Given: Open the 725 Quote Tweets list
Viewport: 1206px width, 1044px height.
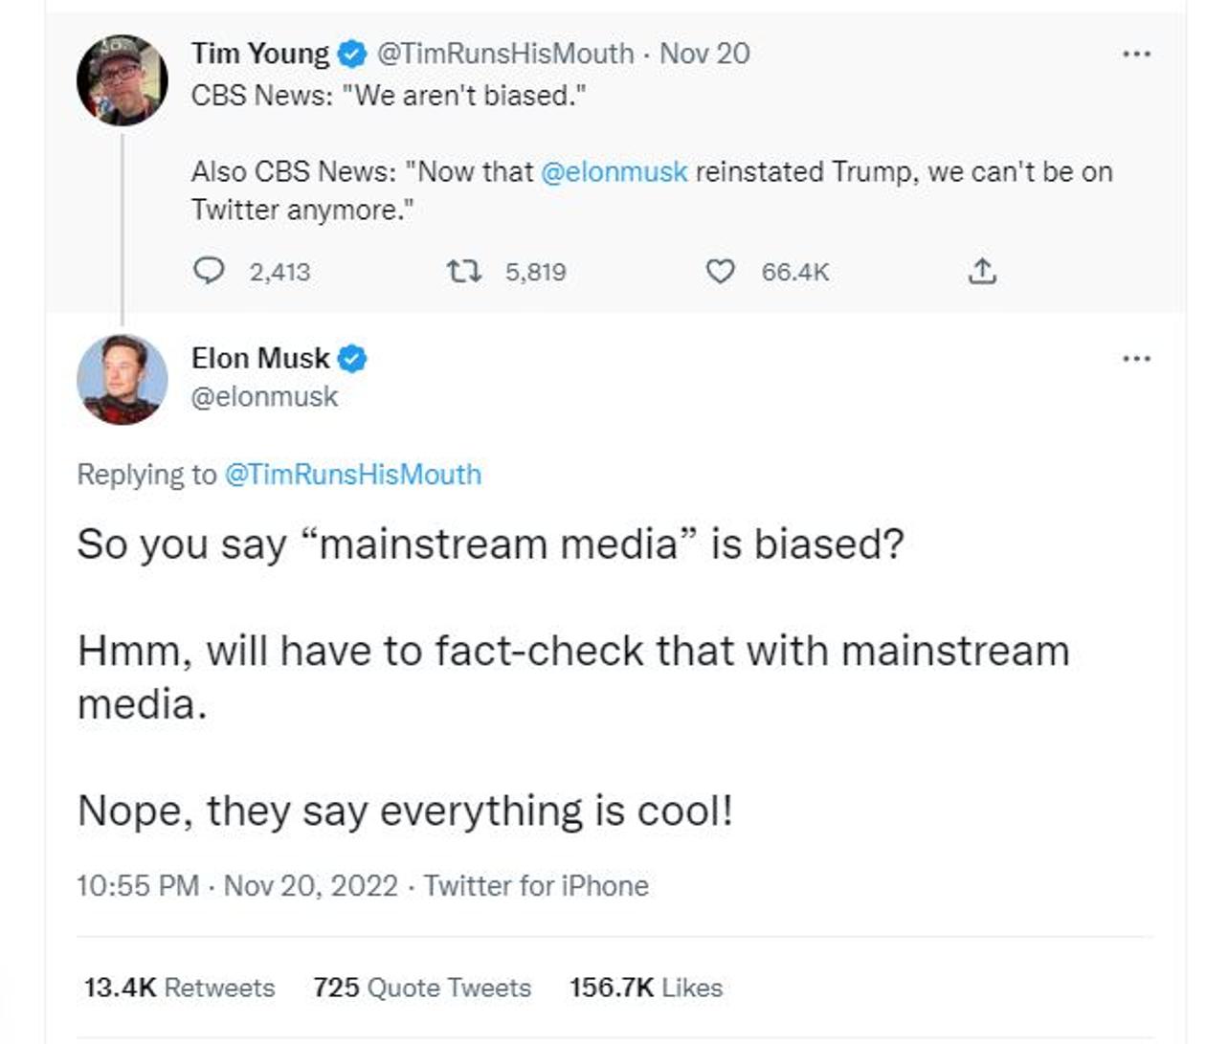Looking at the screenshot, I should tap(423, 987).
